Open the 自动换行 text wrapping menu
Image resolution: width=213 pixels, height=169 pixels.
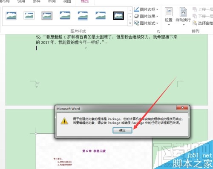click(183, 17)
